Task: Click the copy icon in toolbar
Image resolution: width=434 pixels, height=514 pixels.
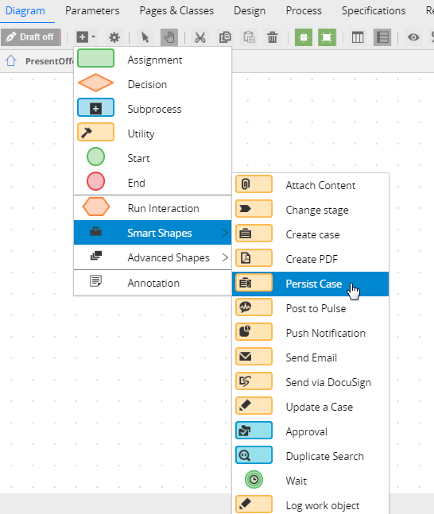Action: click(225, 37)
